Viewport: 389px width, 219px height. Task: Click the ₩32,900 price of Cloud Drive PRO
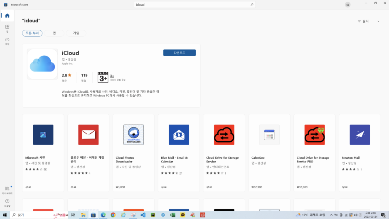tap(302, 187)
